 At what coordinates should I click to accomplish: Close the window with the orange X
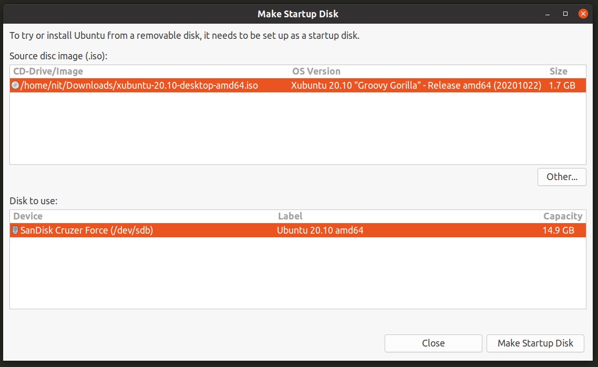pyautogui.click(x=583, y=14)
